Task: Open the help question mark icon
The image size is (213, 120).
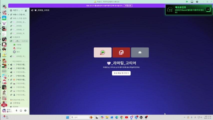Action: pos(197,2)
